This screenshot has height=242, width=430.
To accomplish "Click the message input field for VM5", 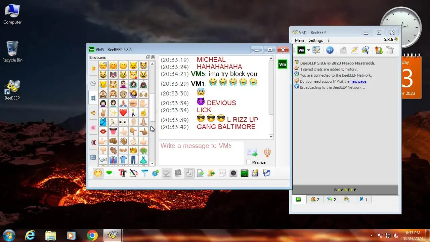I will tap(201, 153).
